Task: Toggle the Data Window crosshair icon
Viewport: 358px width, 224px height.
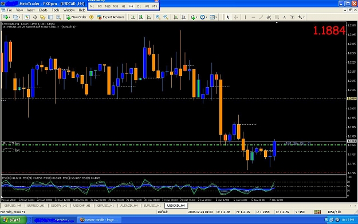Action: [x=35, y=17]
